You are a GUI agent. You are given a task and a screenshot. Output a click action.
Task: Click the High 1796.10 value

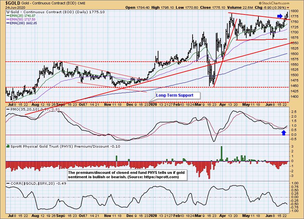[163, 7]
